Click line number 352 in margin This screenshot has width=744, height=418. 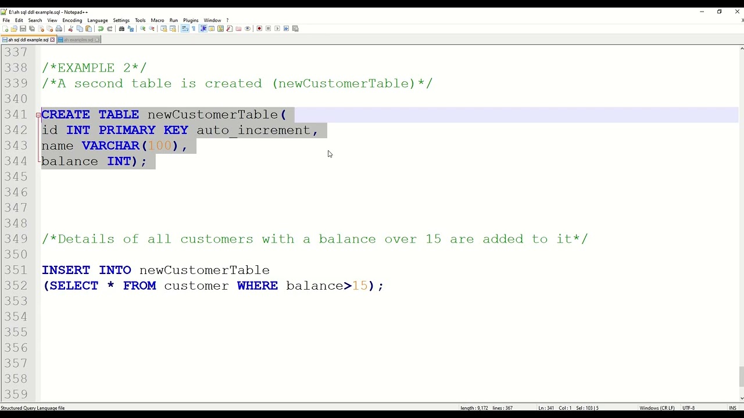[x=16, y=286]
